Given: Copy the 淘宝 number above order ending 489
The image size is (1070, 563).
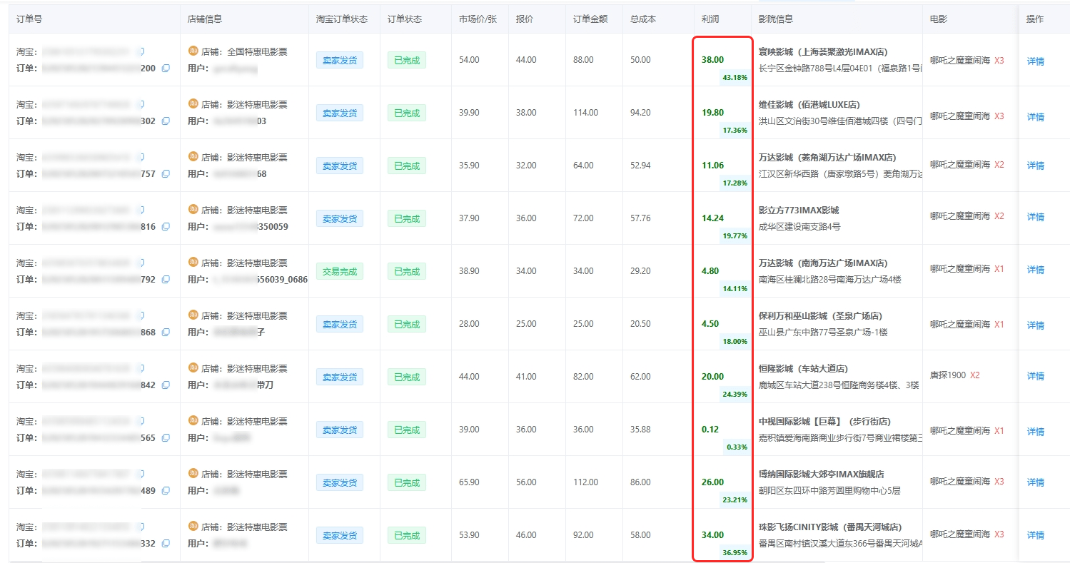Looking at the screenshot, I should coord(141,474).
